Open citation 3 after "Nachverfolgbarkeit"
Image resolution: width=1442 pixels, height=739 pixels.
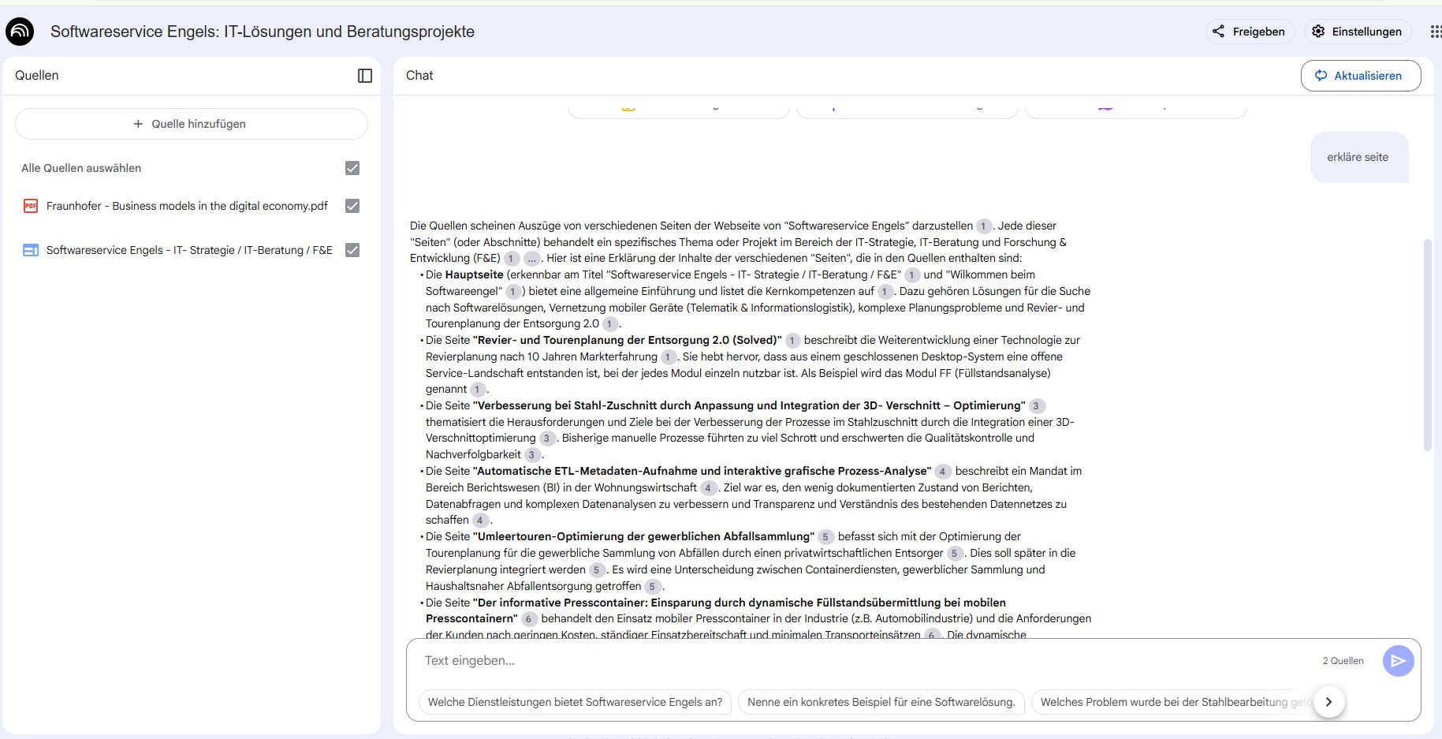click(x=531, y=455)
